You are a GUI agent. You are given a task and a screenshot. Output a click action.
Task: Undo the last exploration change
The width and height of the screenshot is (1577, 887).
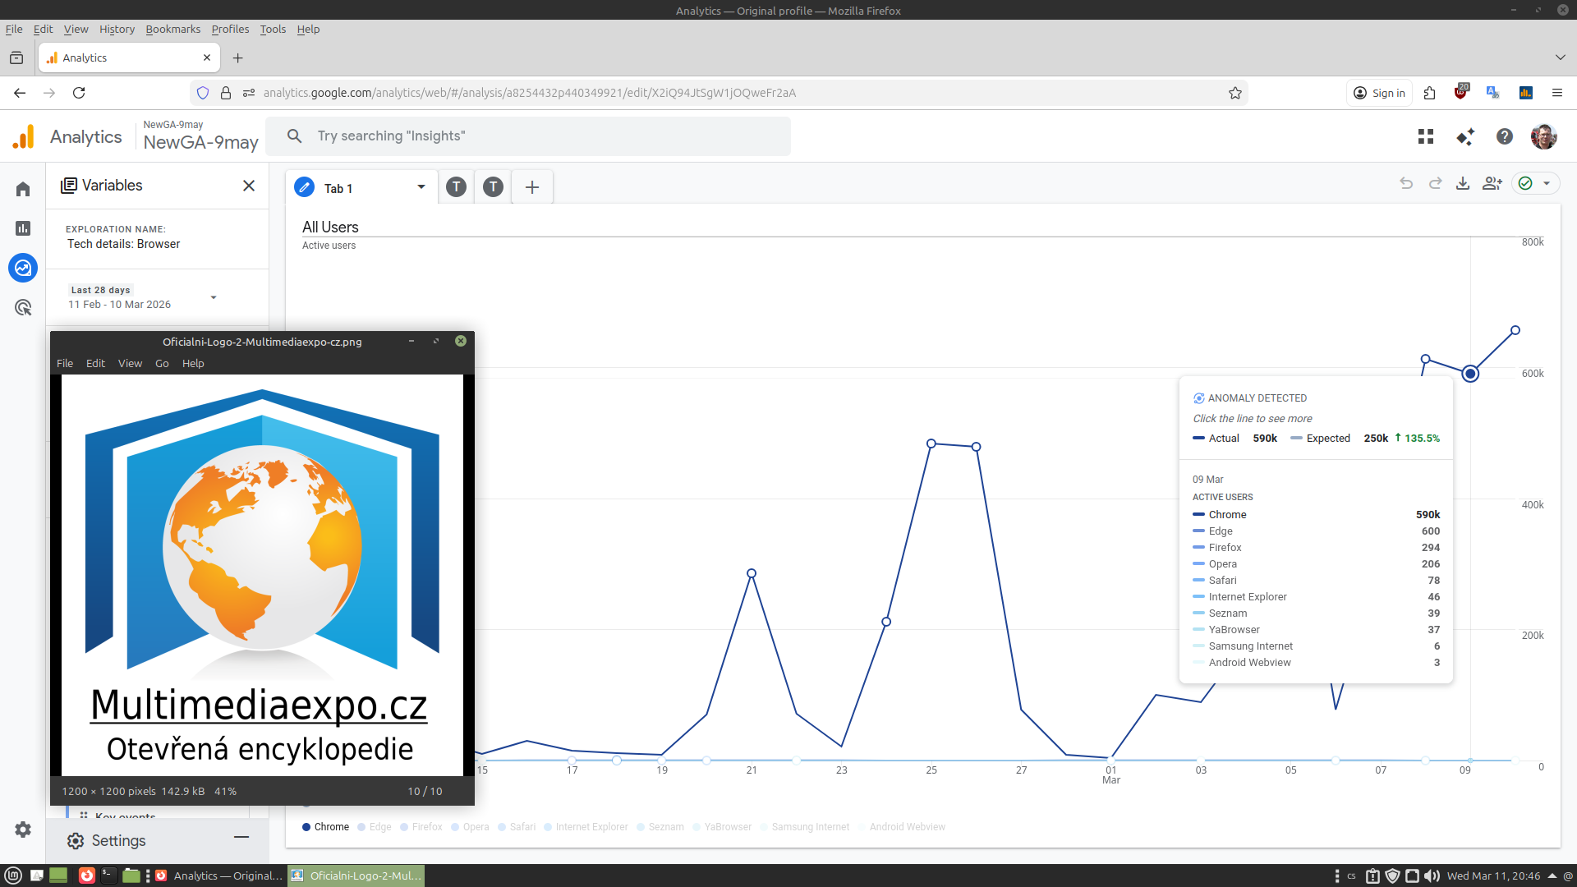coord(1406,183)
